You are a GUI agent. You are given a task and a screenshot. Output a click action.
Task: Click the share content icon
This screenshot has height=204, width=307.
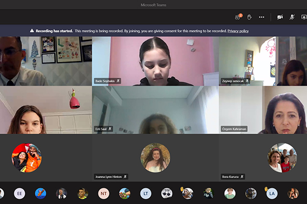pos(304,17)
